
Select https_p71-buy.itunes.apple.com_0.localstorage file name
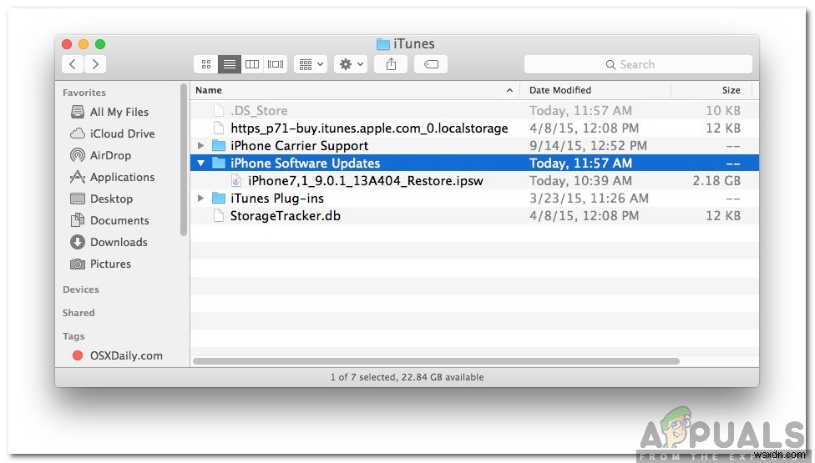pyautogui.click(x=369, y=128)
